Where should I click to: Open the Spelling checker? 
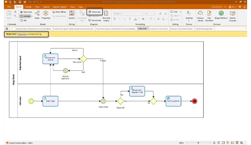[x=189, y=15]
